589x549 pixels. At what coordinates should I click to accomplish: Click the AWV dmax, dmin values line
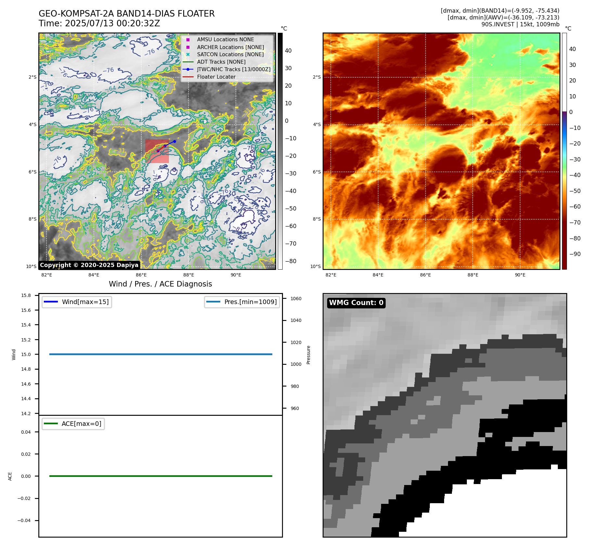pyautogui.click(x=504, y=18)
